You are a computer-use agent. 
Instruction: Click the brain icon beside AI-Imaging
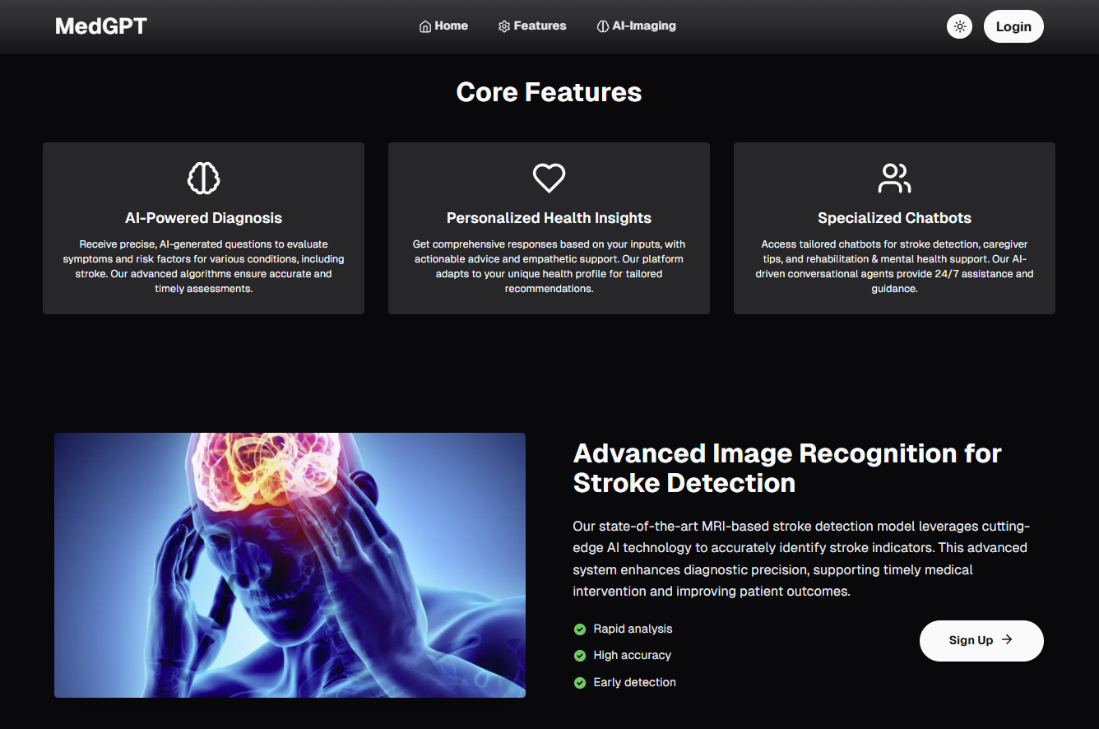603,26
